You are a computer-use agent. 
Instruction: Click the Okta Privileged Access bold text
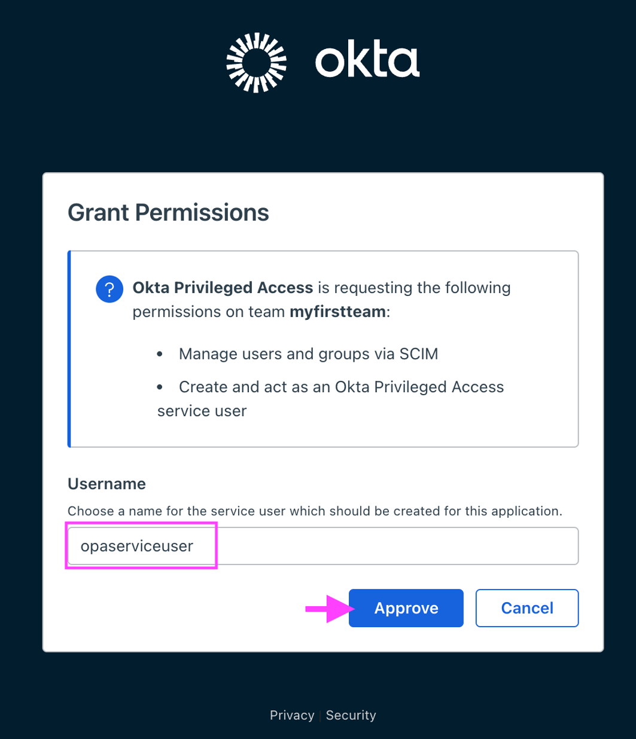pos(223,288)
